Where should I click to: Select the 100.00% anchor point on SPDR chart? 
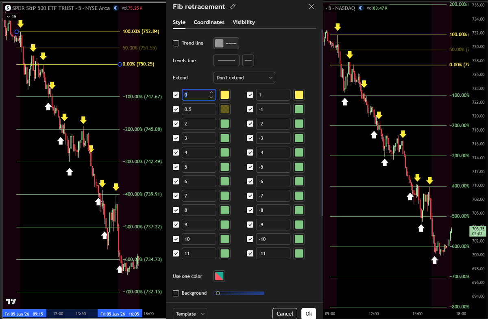coord(17,32)
